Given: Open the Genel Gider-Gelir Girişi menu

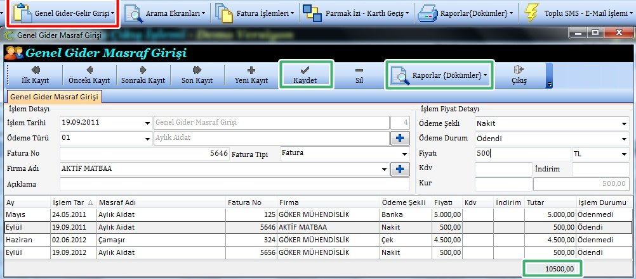Looking at the screenshot, I should (62, 13).
